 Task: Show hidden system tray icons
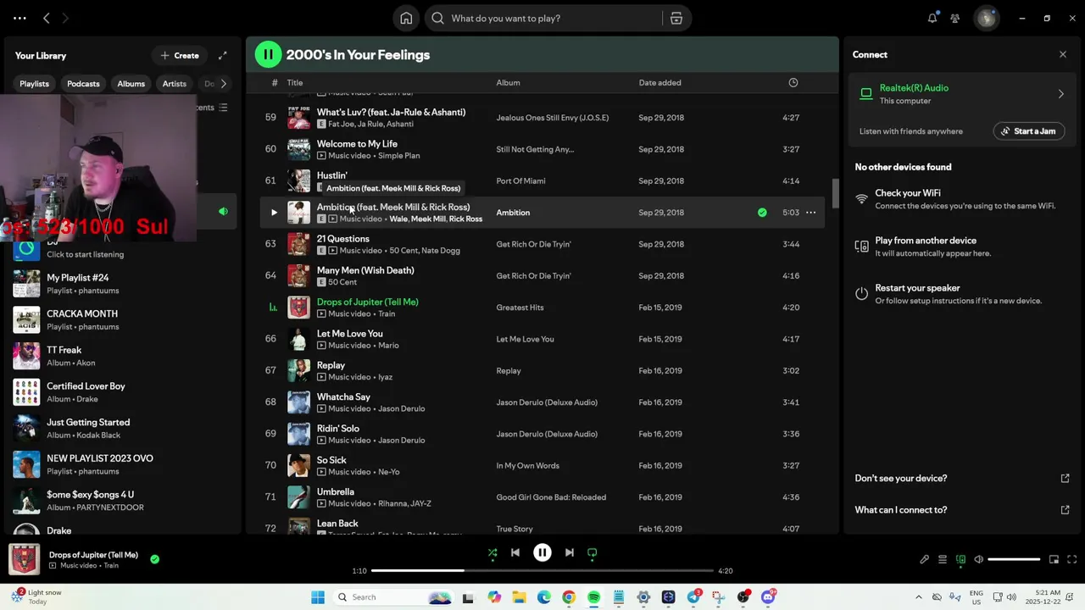(x=918, y=597)
